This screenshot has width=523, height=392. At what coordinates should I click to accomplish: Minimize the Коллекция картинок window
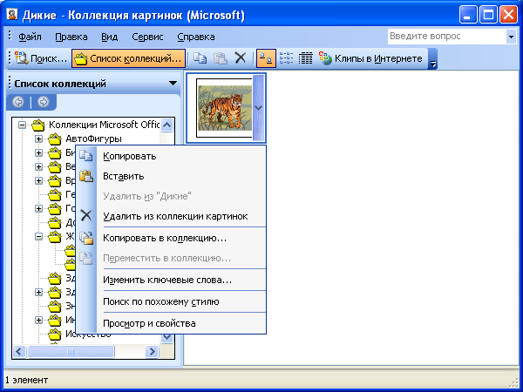(467, 15)
